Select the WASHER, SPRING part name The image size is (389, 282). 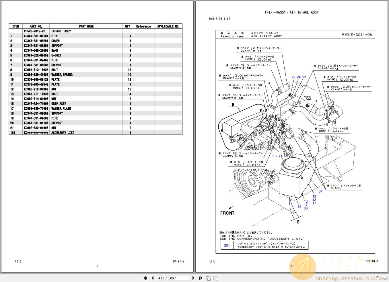click(62, 75)
